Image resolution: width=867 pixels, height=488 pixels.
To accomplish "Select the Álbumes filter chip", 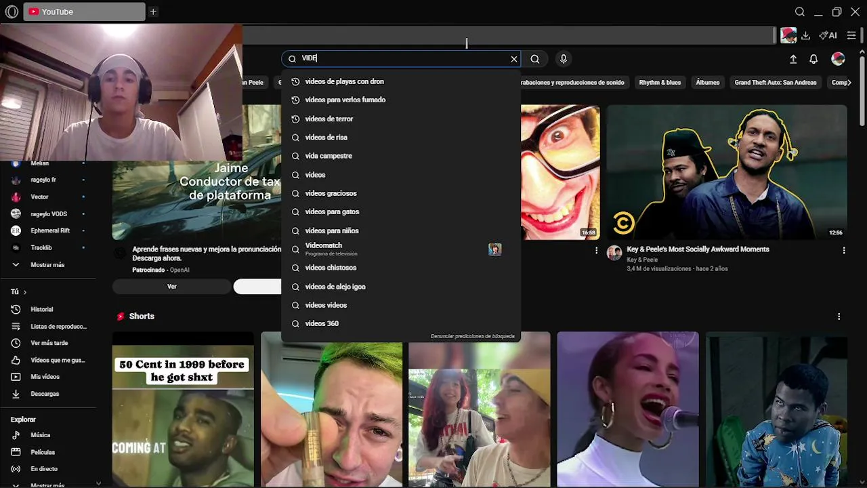I will (x=707, y=83).
